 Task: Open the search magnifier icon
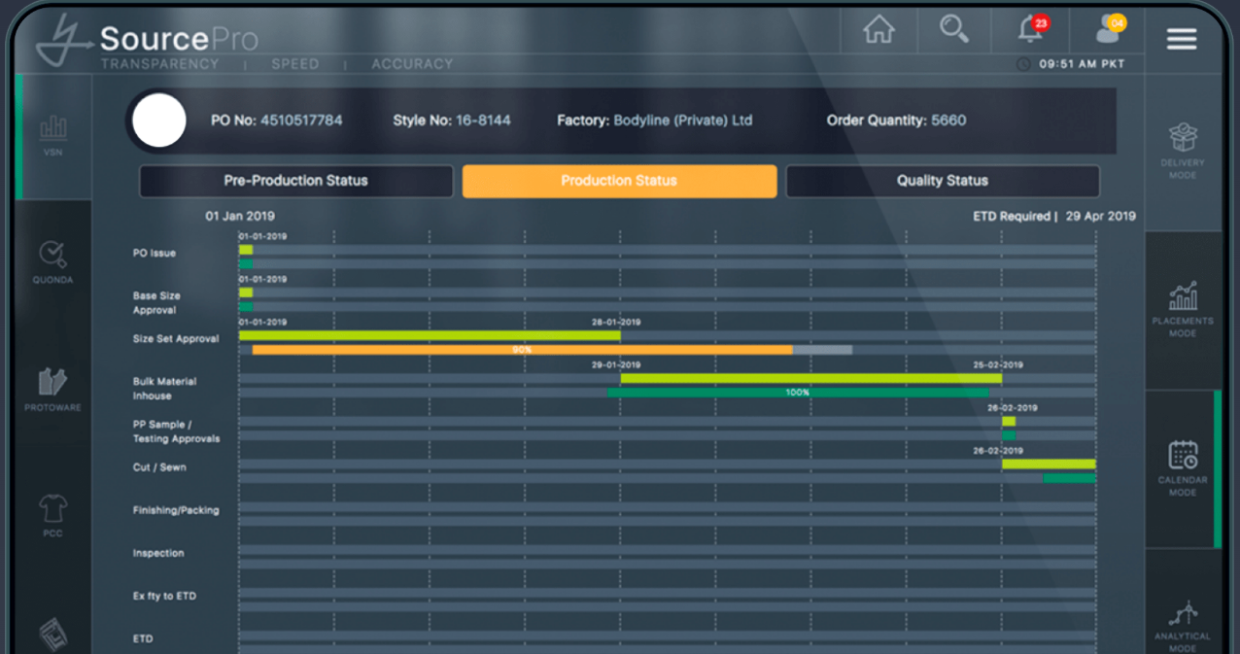[954, 30]
